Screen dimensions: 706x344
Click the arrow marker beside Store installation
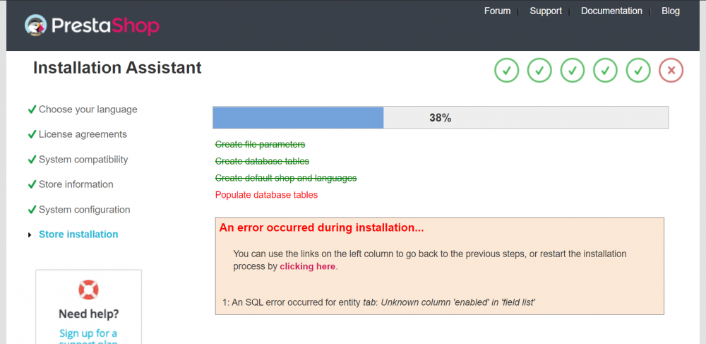30,235
